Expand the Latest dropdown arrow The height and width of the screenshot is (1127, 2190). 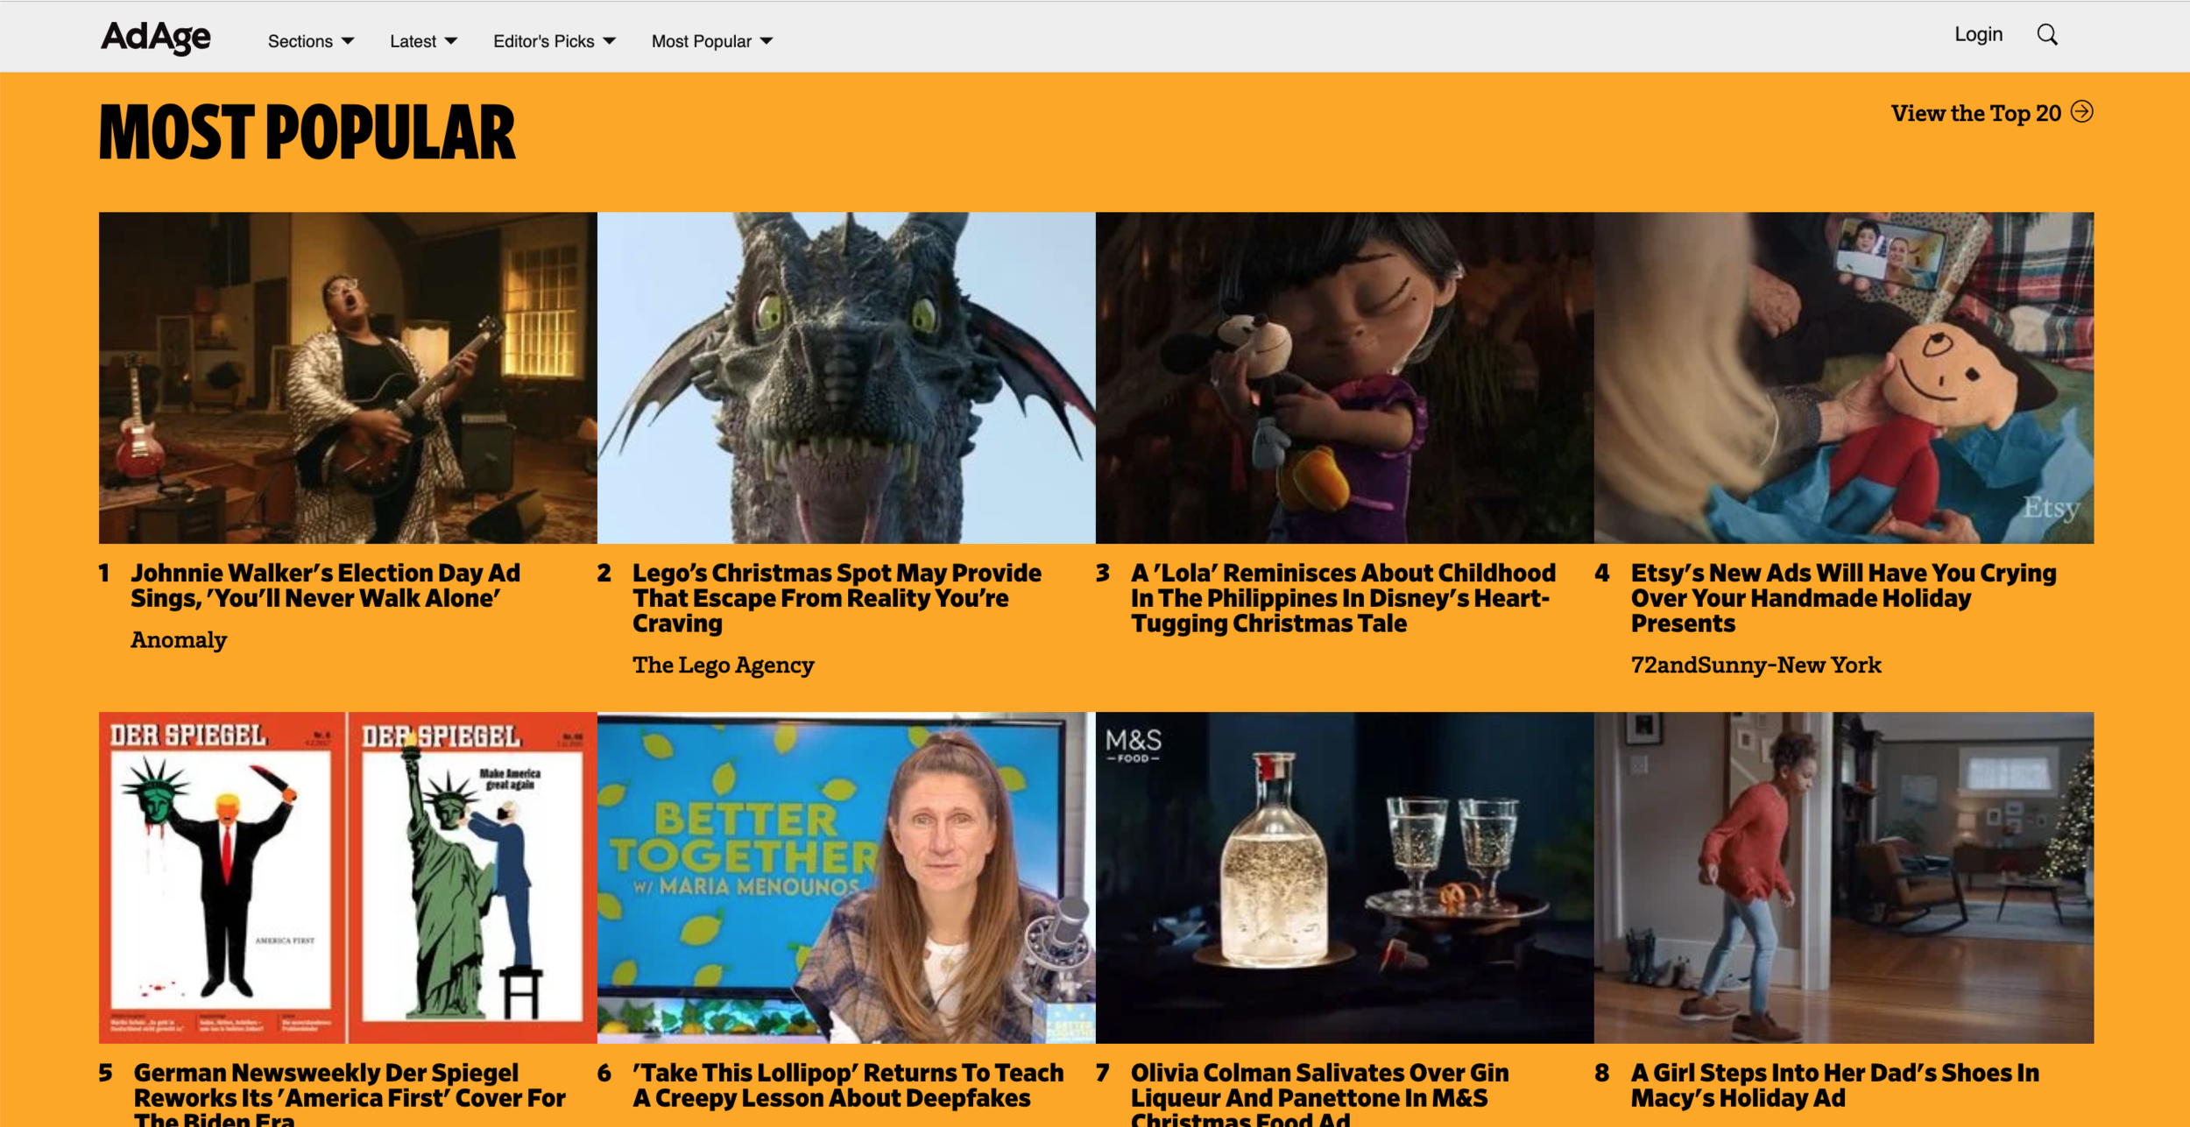(451, 41)
